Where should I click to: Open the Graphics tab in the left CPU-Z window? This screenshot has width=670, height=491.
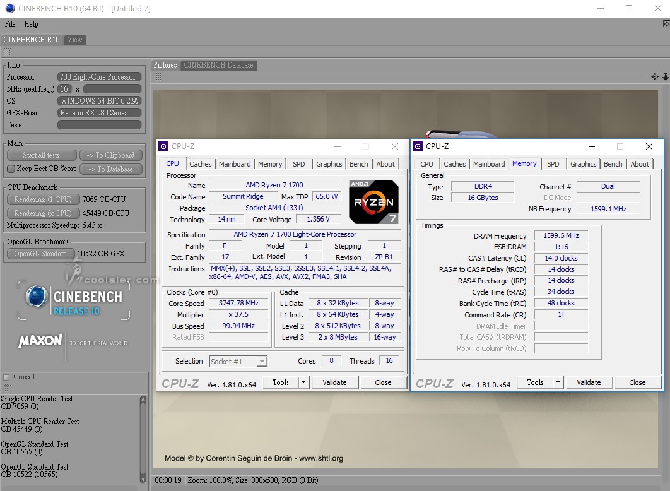click(329, 164)
